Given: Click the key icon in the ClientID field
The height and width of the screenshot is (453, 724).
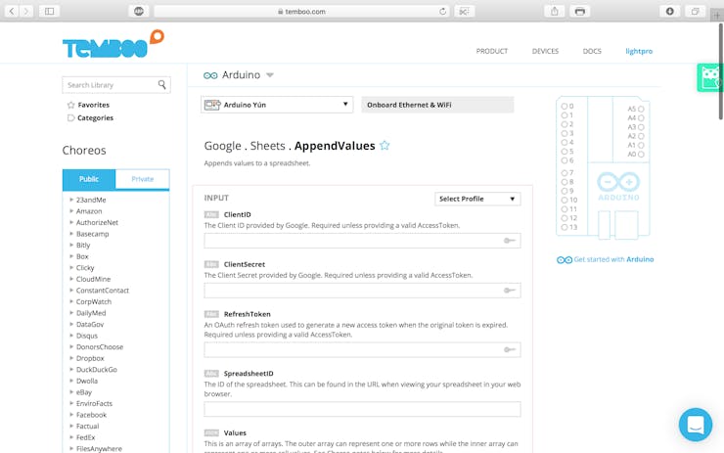Looking at the screenshot, I should coord(510,241).
